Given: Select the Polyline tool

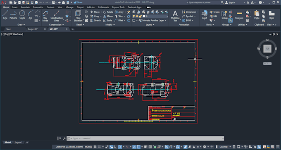Looking at the screenshot, I should 14,15.
